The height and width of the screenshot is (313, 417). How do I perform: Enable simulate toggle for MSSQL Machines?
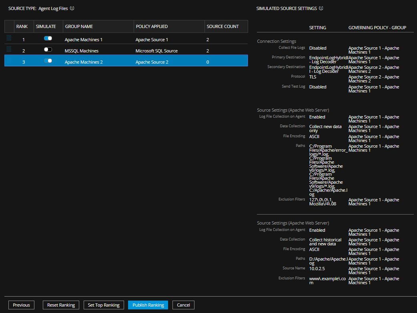pos(48,50)
